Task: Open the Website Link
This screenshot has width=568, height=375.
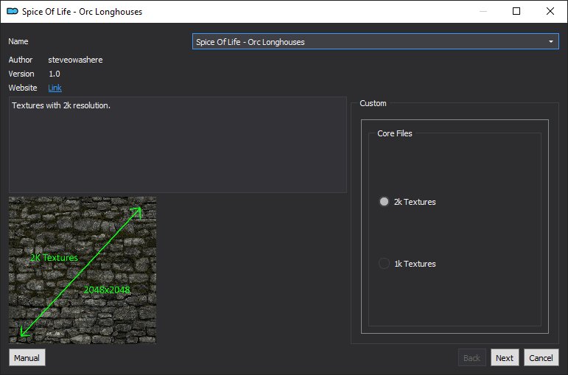Action: click(55, 88)
